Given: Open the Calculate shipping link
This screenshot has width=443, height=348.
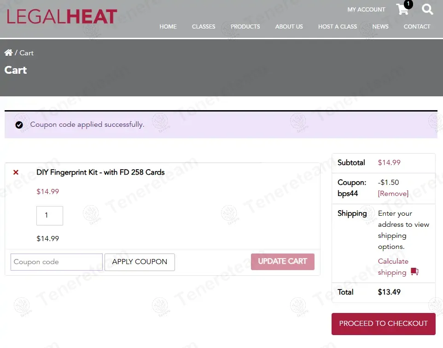Looking at the screenshot, I should coord(393,267).
